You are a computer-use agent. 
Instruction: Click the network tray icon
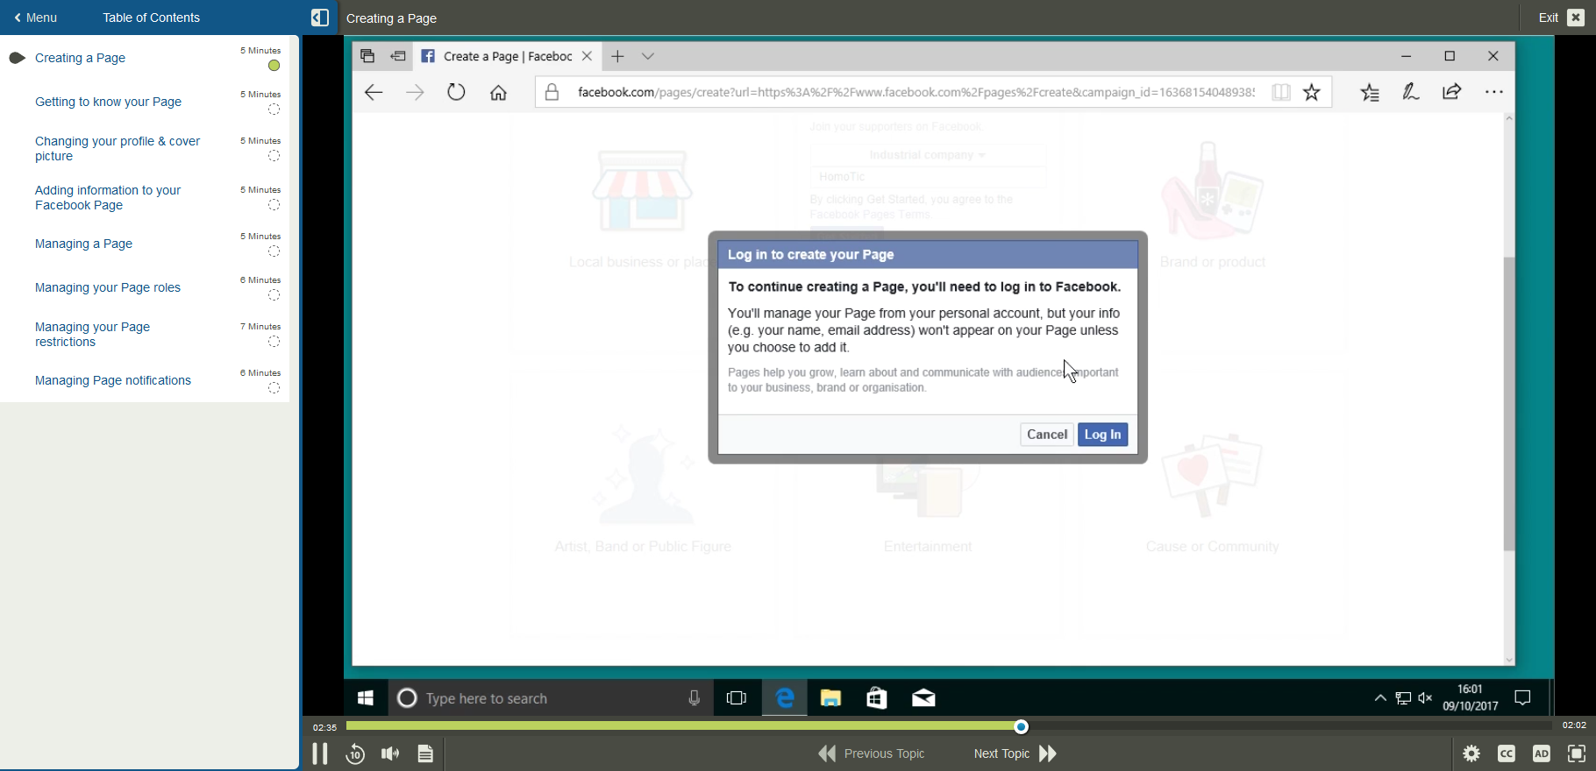[1403, 698]
